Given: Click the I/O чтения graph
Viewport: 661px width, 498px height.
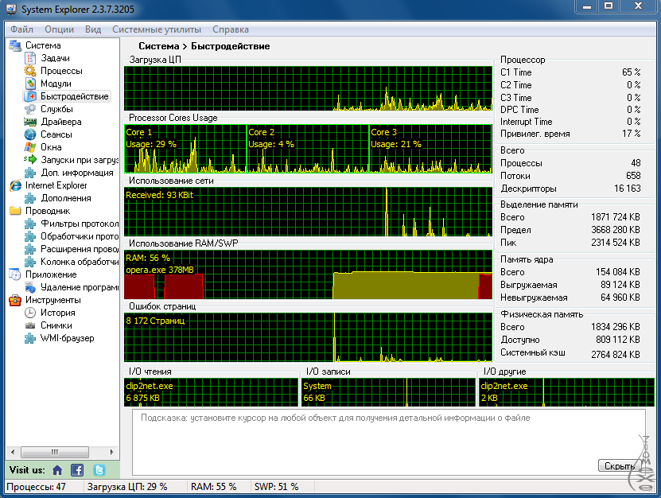Looking at the screenshot, I should [x=212, y=392].
